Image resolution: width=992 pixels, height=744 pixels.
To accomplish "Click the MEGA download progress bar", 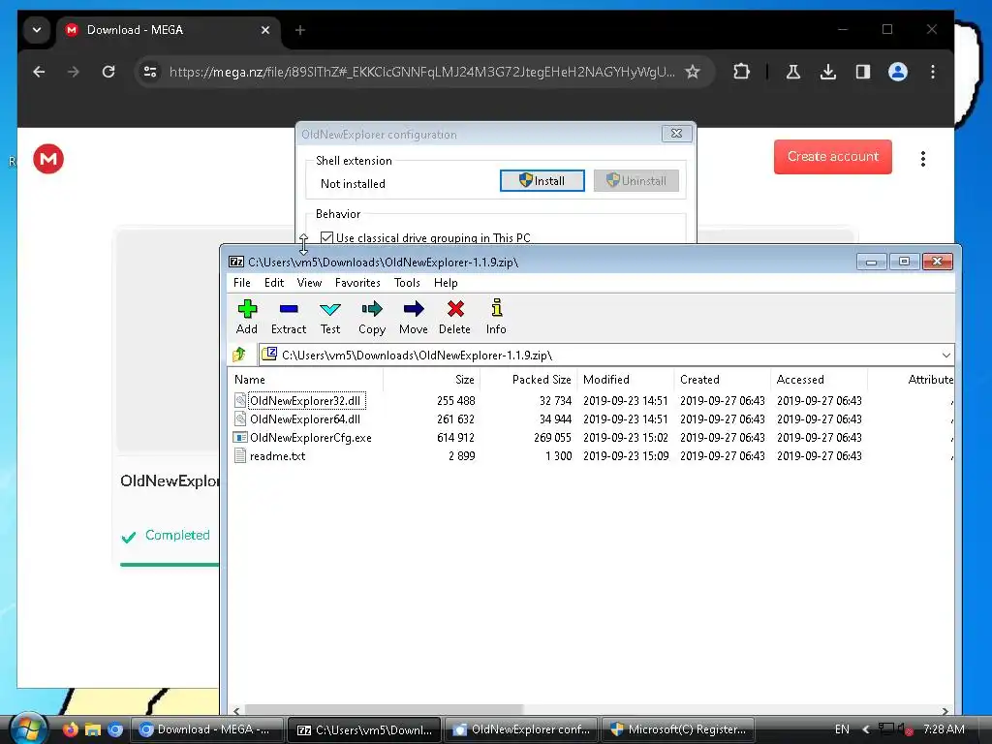I will pyautogui.click(x=170, y=565).
